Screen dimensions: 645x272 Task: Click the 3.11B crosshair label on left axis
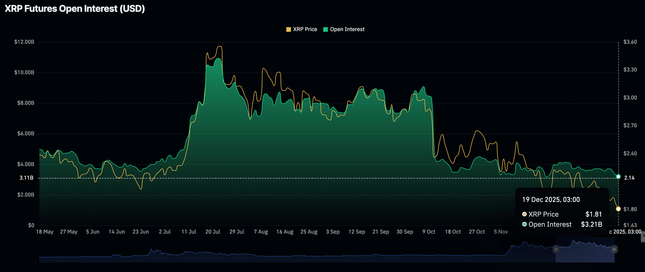[26, 178]
